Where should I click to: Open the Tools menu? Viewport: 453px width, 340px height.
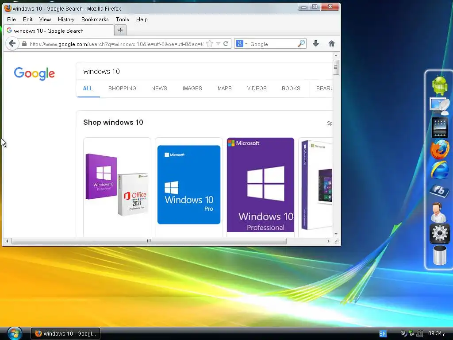coord(122,19)
